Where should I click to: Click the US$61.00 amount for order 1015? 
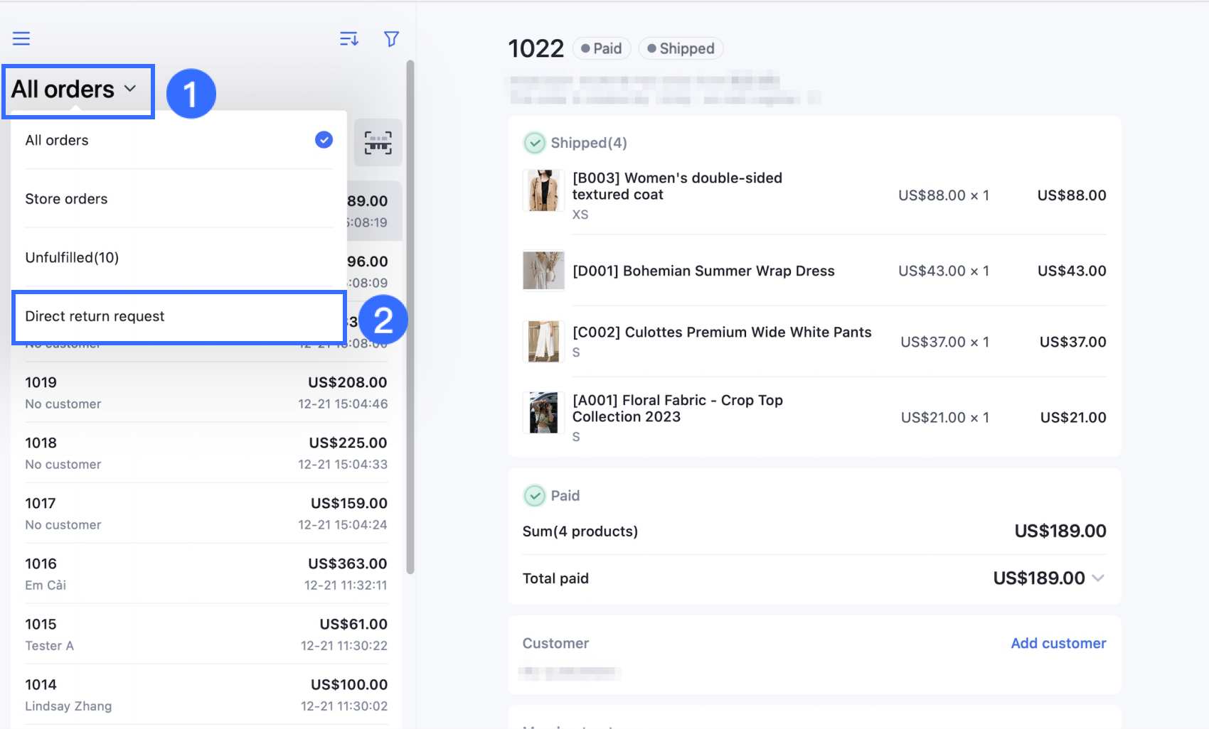coord(353,624)
